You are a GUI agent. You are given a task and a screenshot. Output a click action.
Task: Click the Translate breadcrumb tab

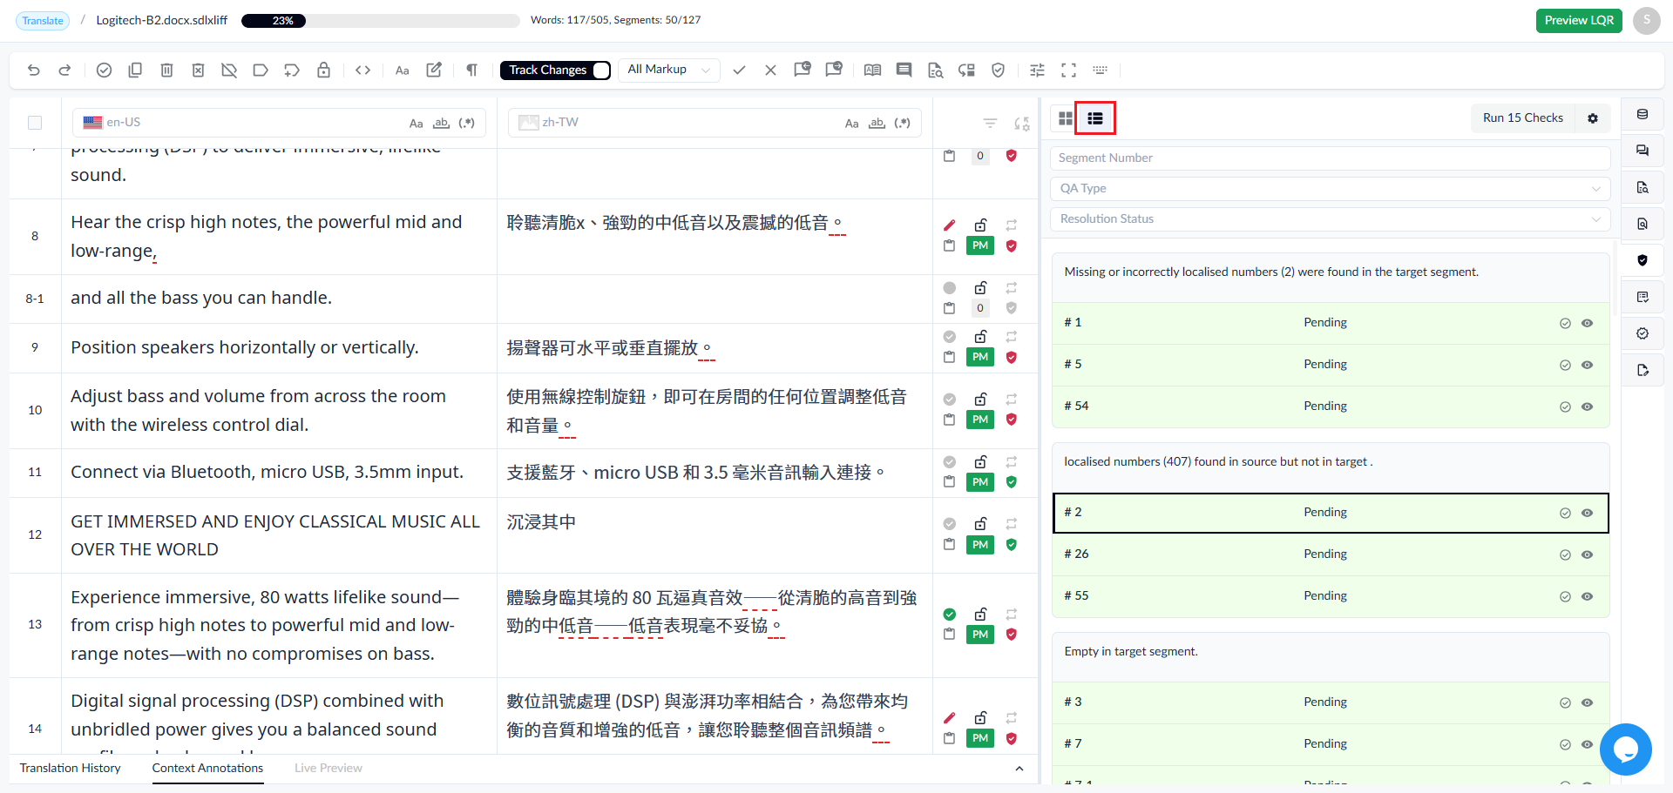point(43,21)
